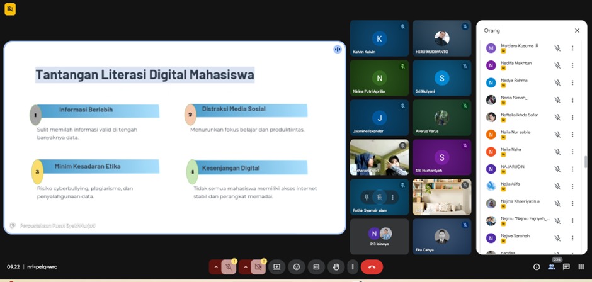Viewport: 592px width, 282px height.
Task: Toggle the microphone mute button
Action: click(x=230, y=267)
